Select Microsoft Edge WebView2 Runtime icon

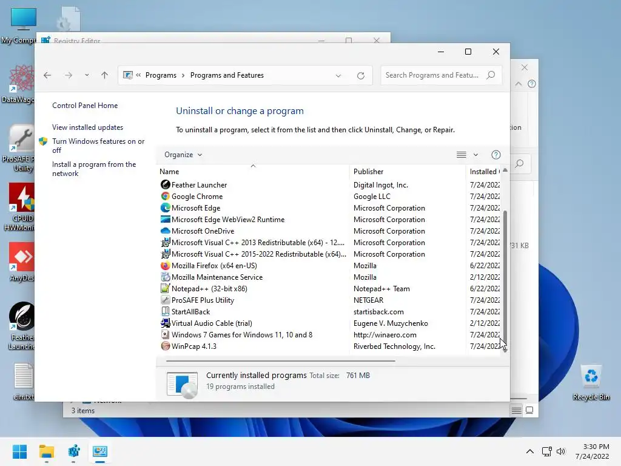coord(165,219)
